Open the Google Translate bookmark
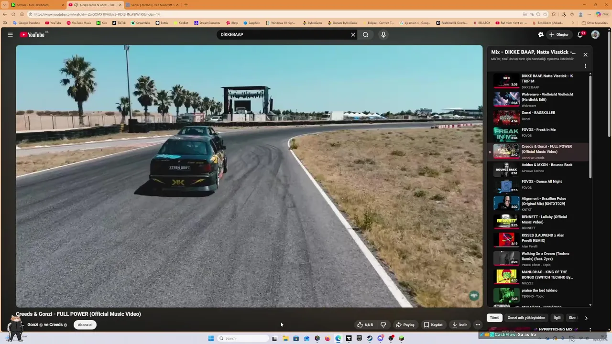 tap(26, 23)
